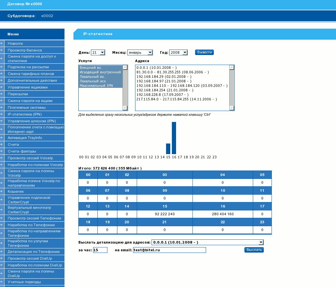This screenshot has width=336, height=287.
Task: Open the Просмотр баланса menu item
Action: click(25, 50)
